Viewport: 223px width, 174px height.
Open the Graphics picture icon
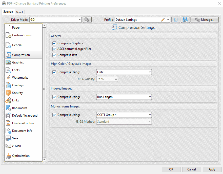pos(8,62)
